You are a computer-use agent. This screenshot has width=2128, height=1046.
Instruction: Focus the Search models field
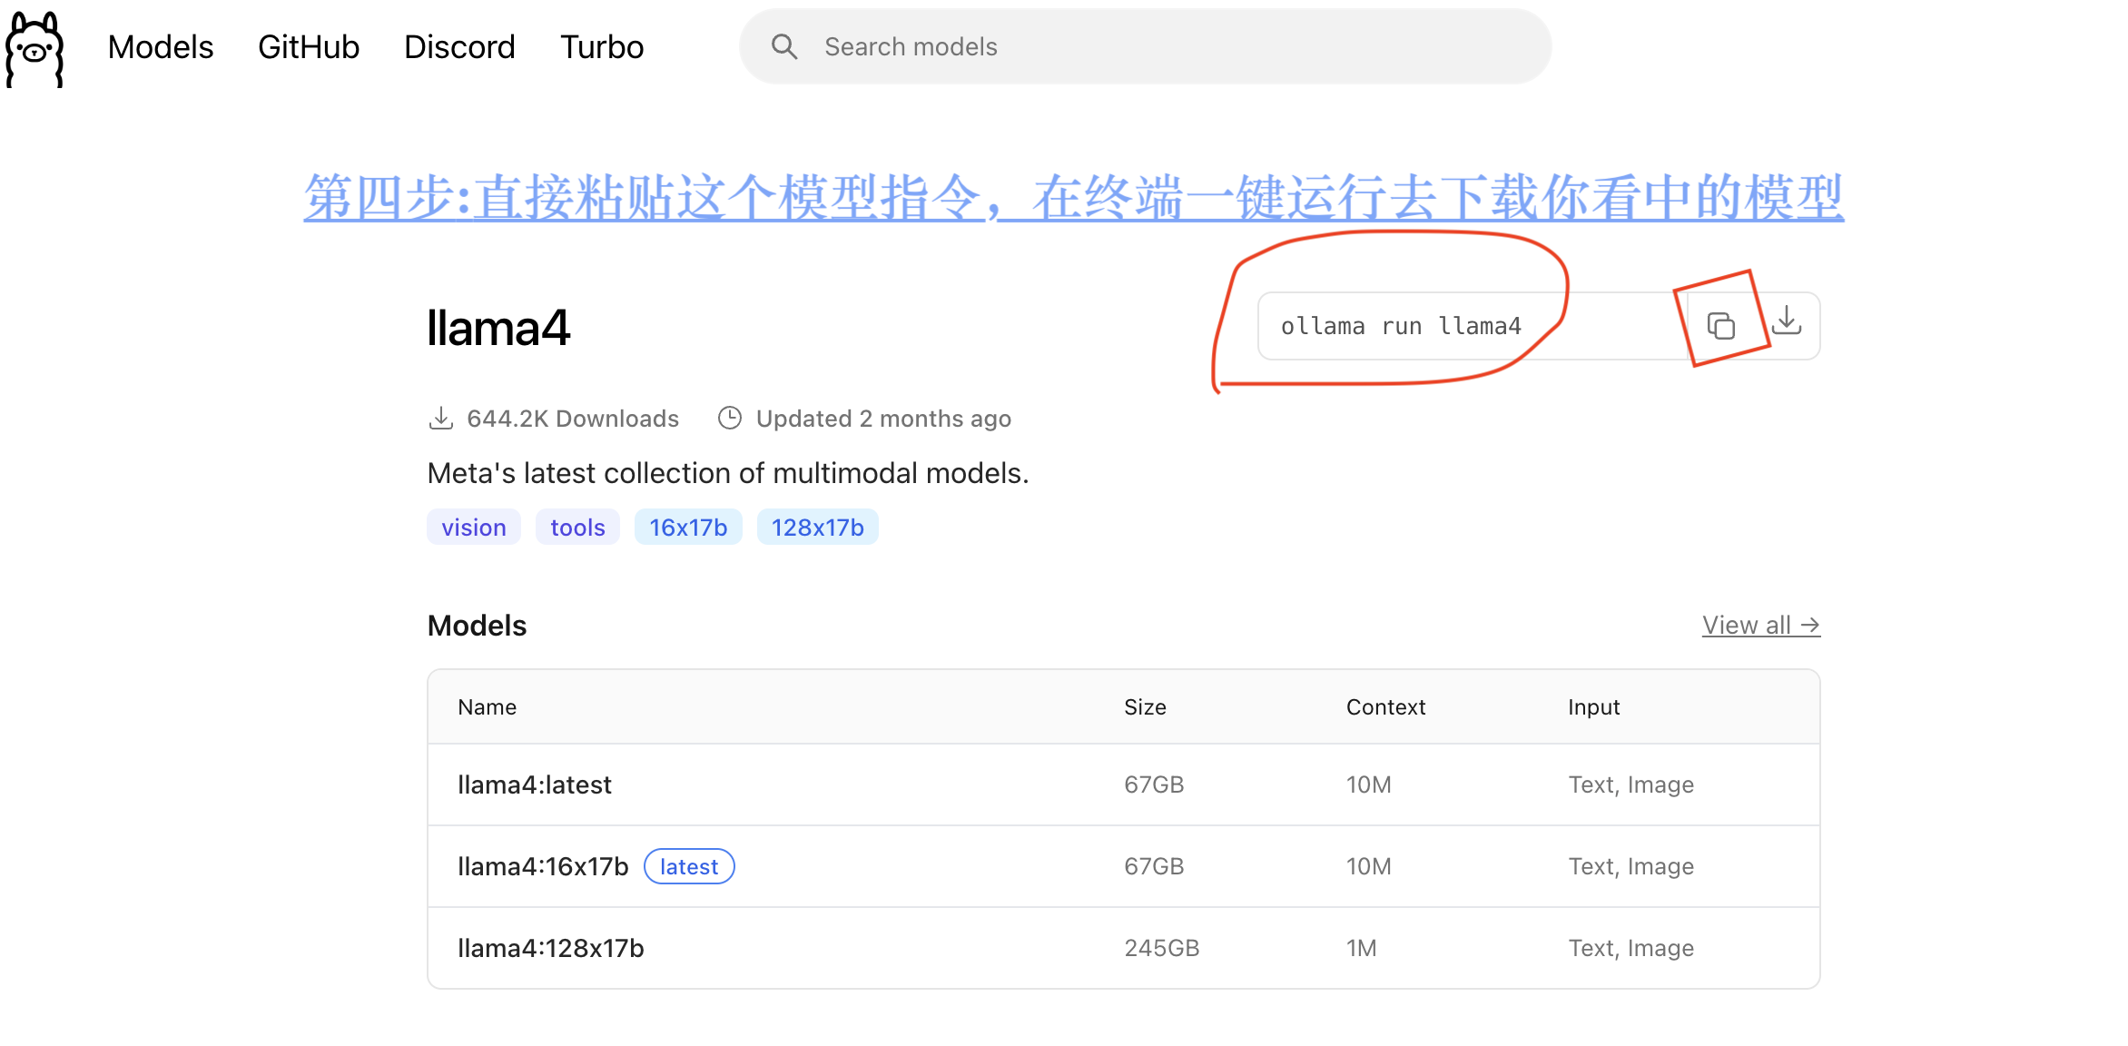[1146, 46]
